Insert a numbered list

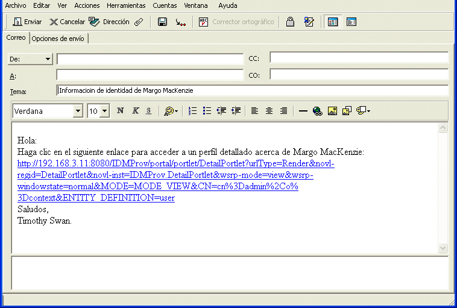pos(192,111)
